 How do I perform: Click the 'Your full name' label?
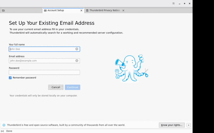point(17,44)
